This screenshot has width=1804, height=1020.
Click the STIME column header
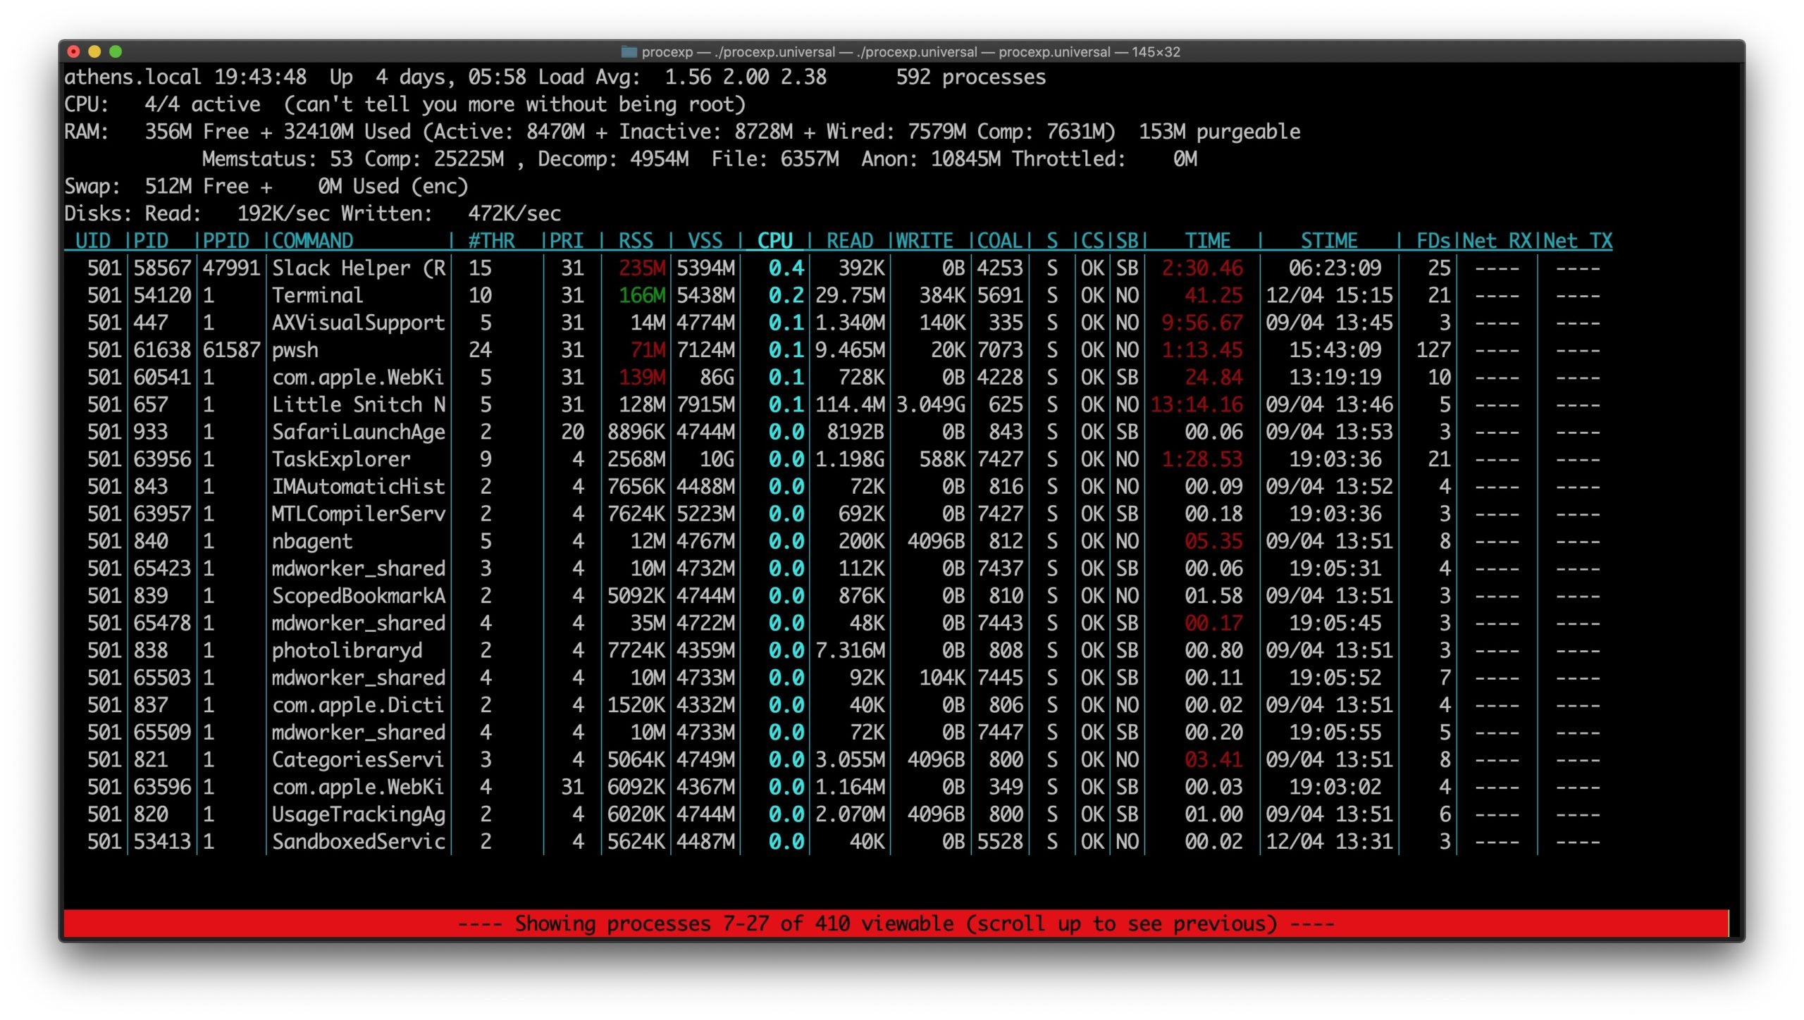tap(1328, 241)
